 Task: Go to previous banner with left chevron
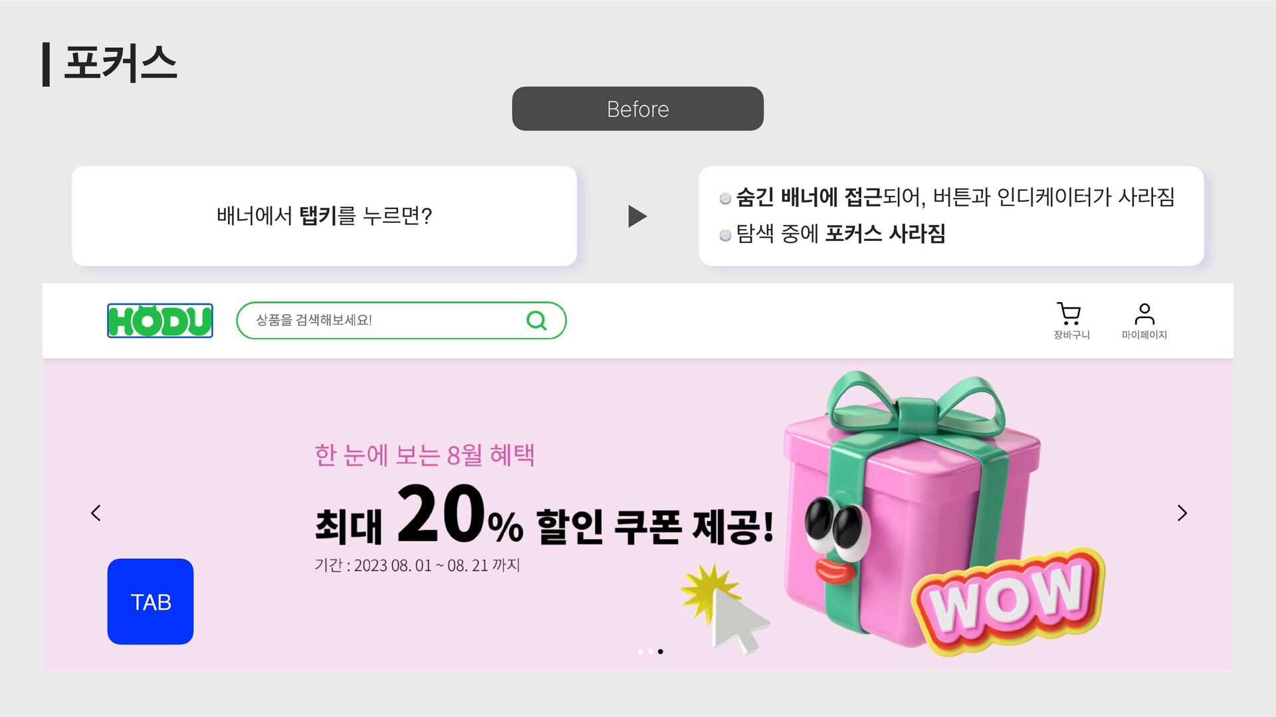96,513
